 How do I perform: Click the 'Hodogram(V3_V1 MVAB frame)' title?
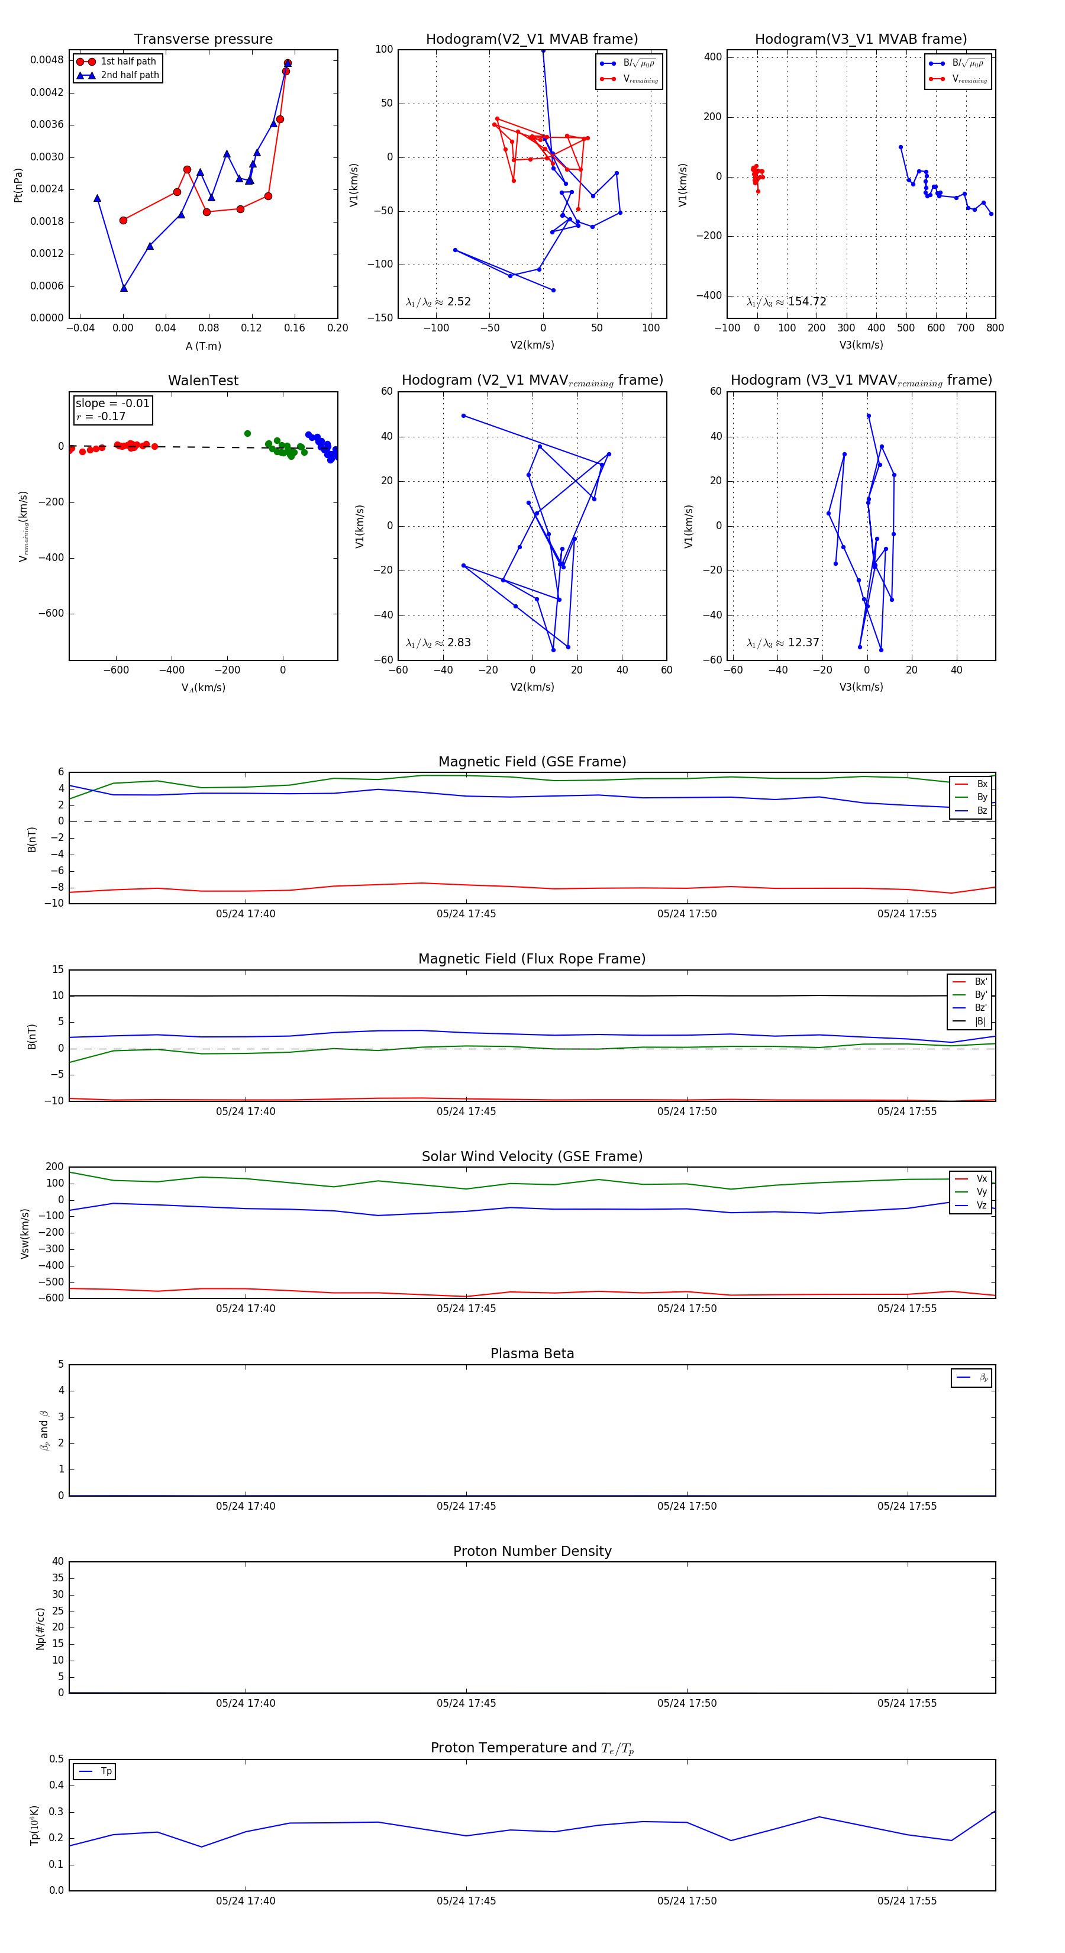[x=861, y=38]
